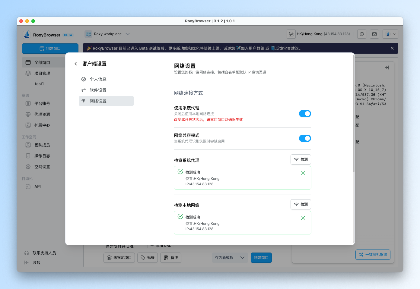Click the BETA badge

(68, 35)
